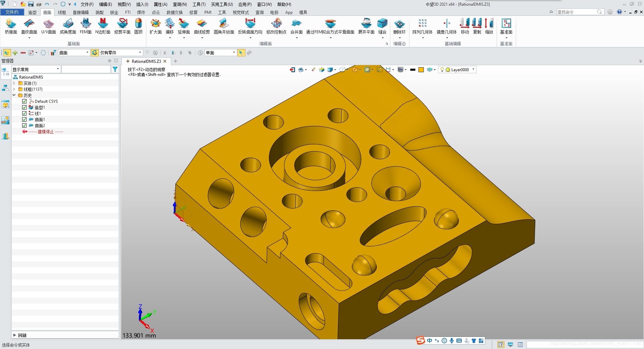Click the 修改控制点 tool
The width and height of the screenshot is (644, 349).
pyautogui.click(x=276, y=26)
